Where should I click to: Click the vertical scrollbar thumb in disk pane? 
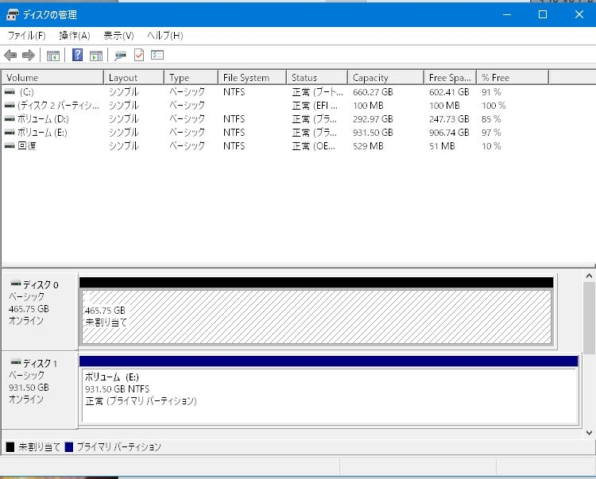(x=589, y=319)
